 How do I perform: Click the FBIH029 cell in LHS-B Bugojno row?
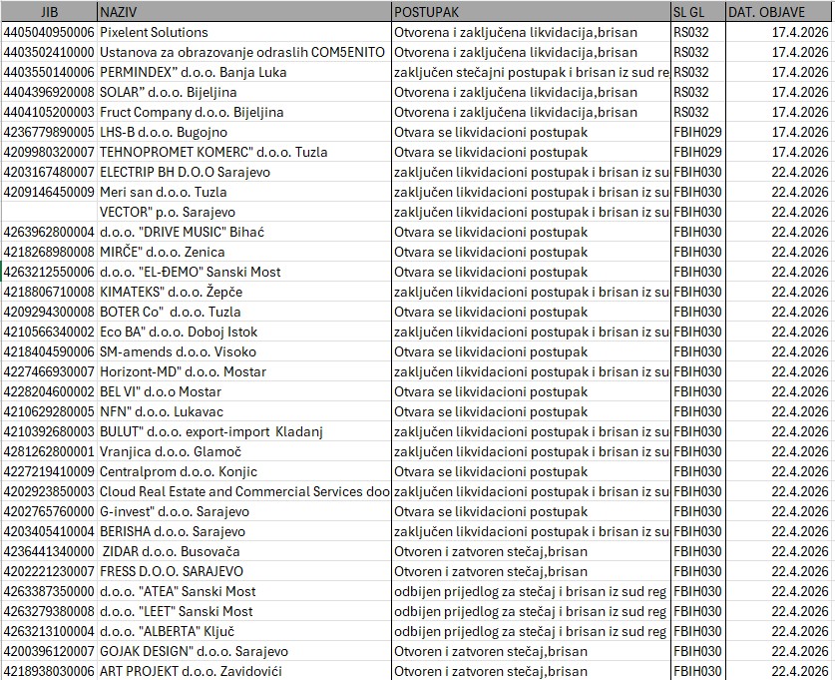coord(697,132)
